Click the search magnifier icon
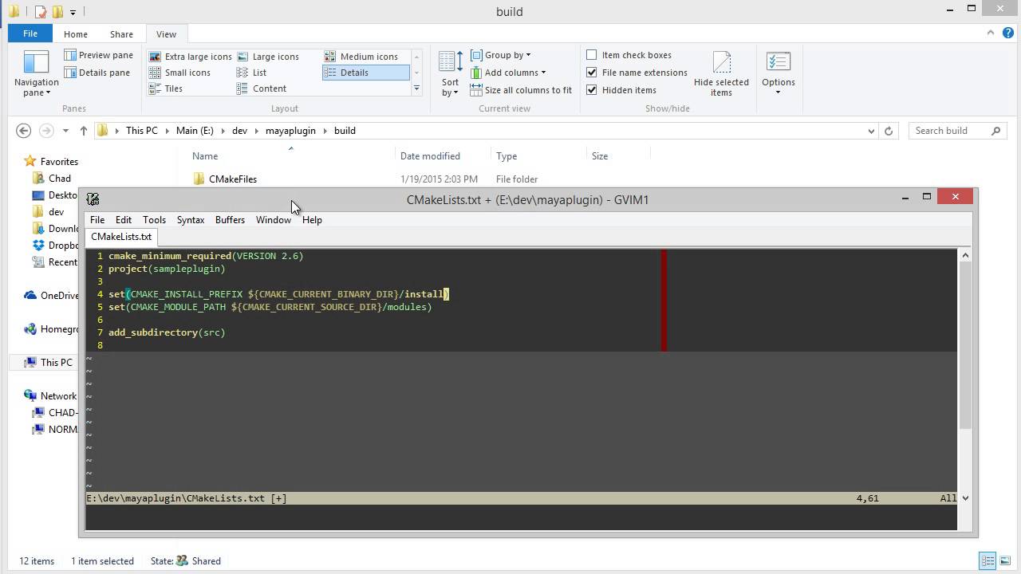Image resolution: width=1021 pixels, height=574 pixels. coord(995,131)
